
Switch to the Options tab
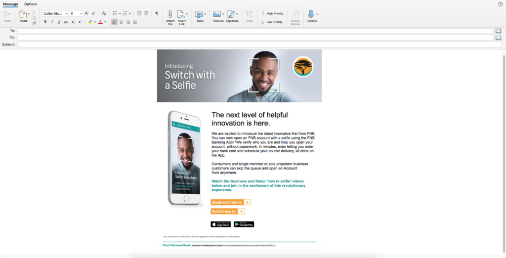coord(31,4)
